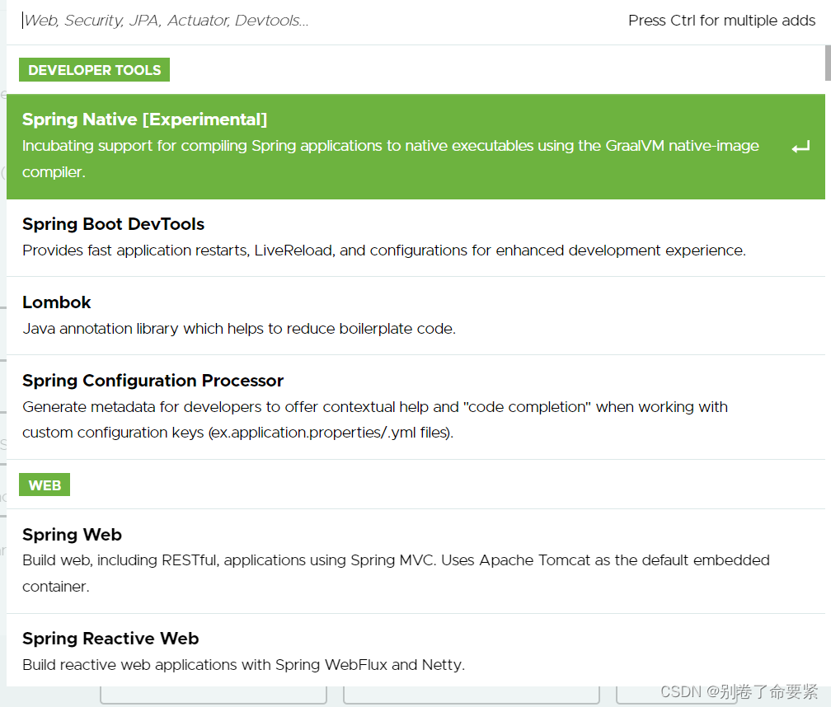831x707 pixels.
Task: Click description mentioning Spring WebFlux and Netty
Action: [244, 665]
